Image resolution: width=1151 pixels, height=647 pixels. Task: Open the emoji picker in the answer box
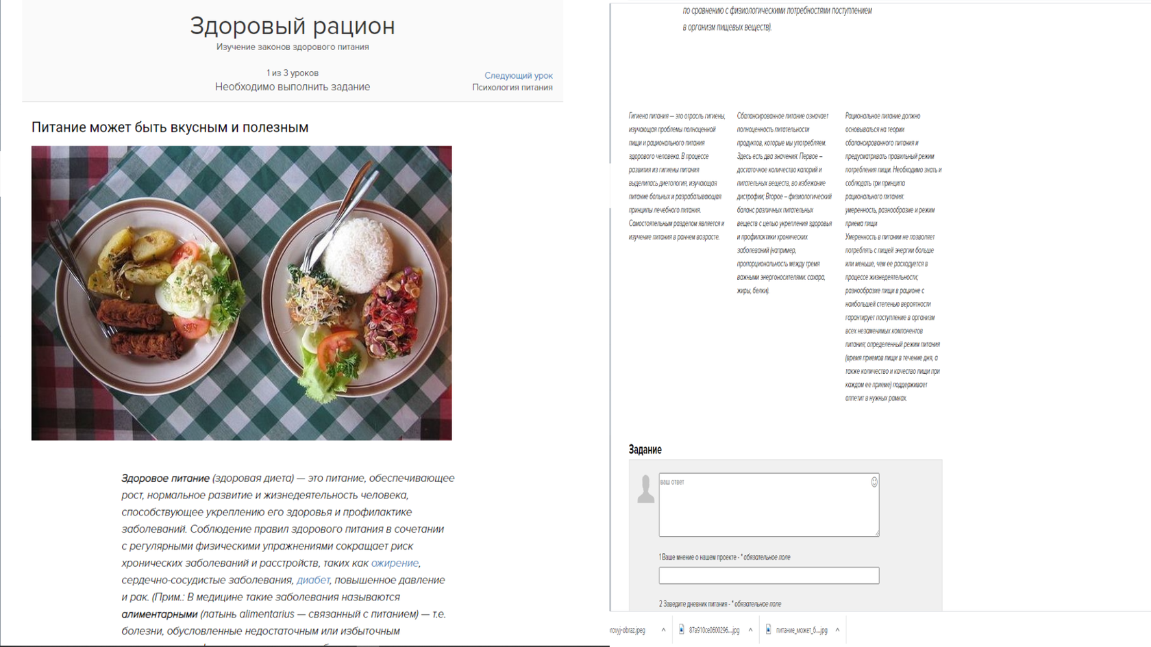pos(874,482)
